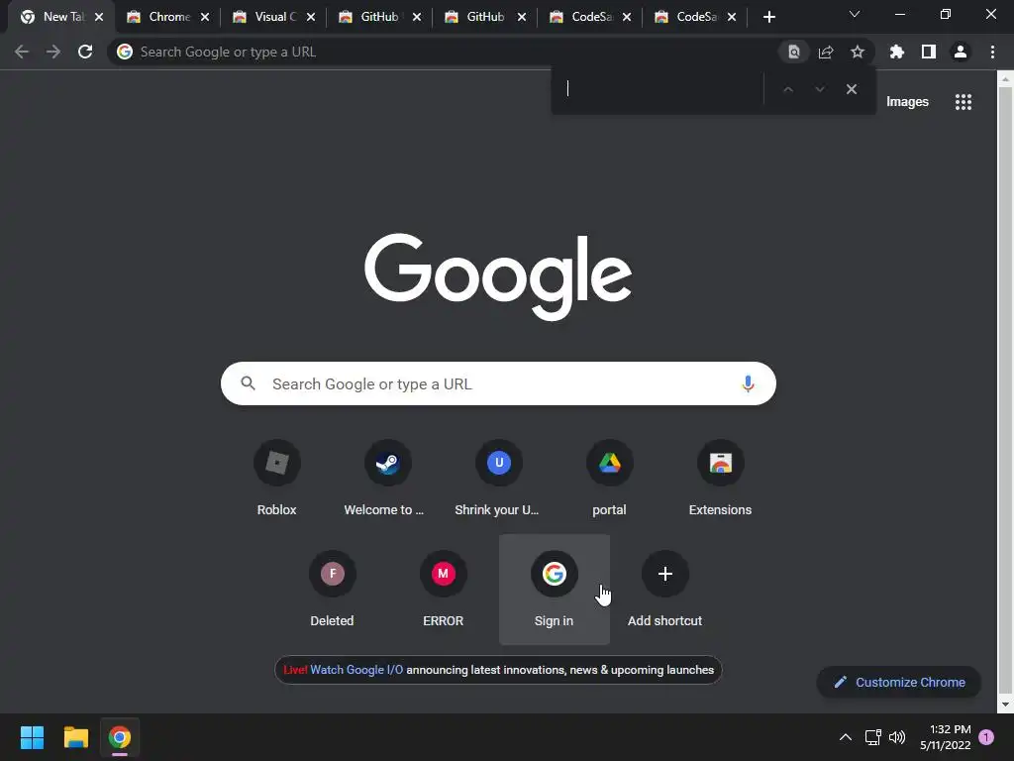Screen dimensions: 1014x761
Task: Open the volume control in system tray
Action: coord(897,737)
